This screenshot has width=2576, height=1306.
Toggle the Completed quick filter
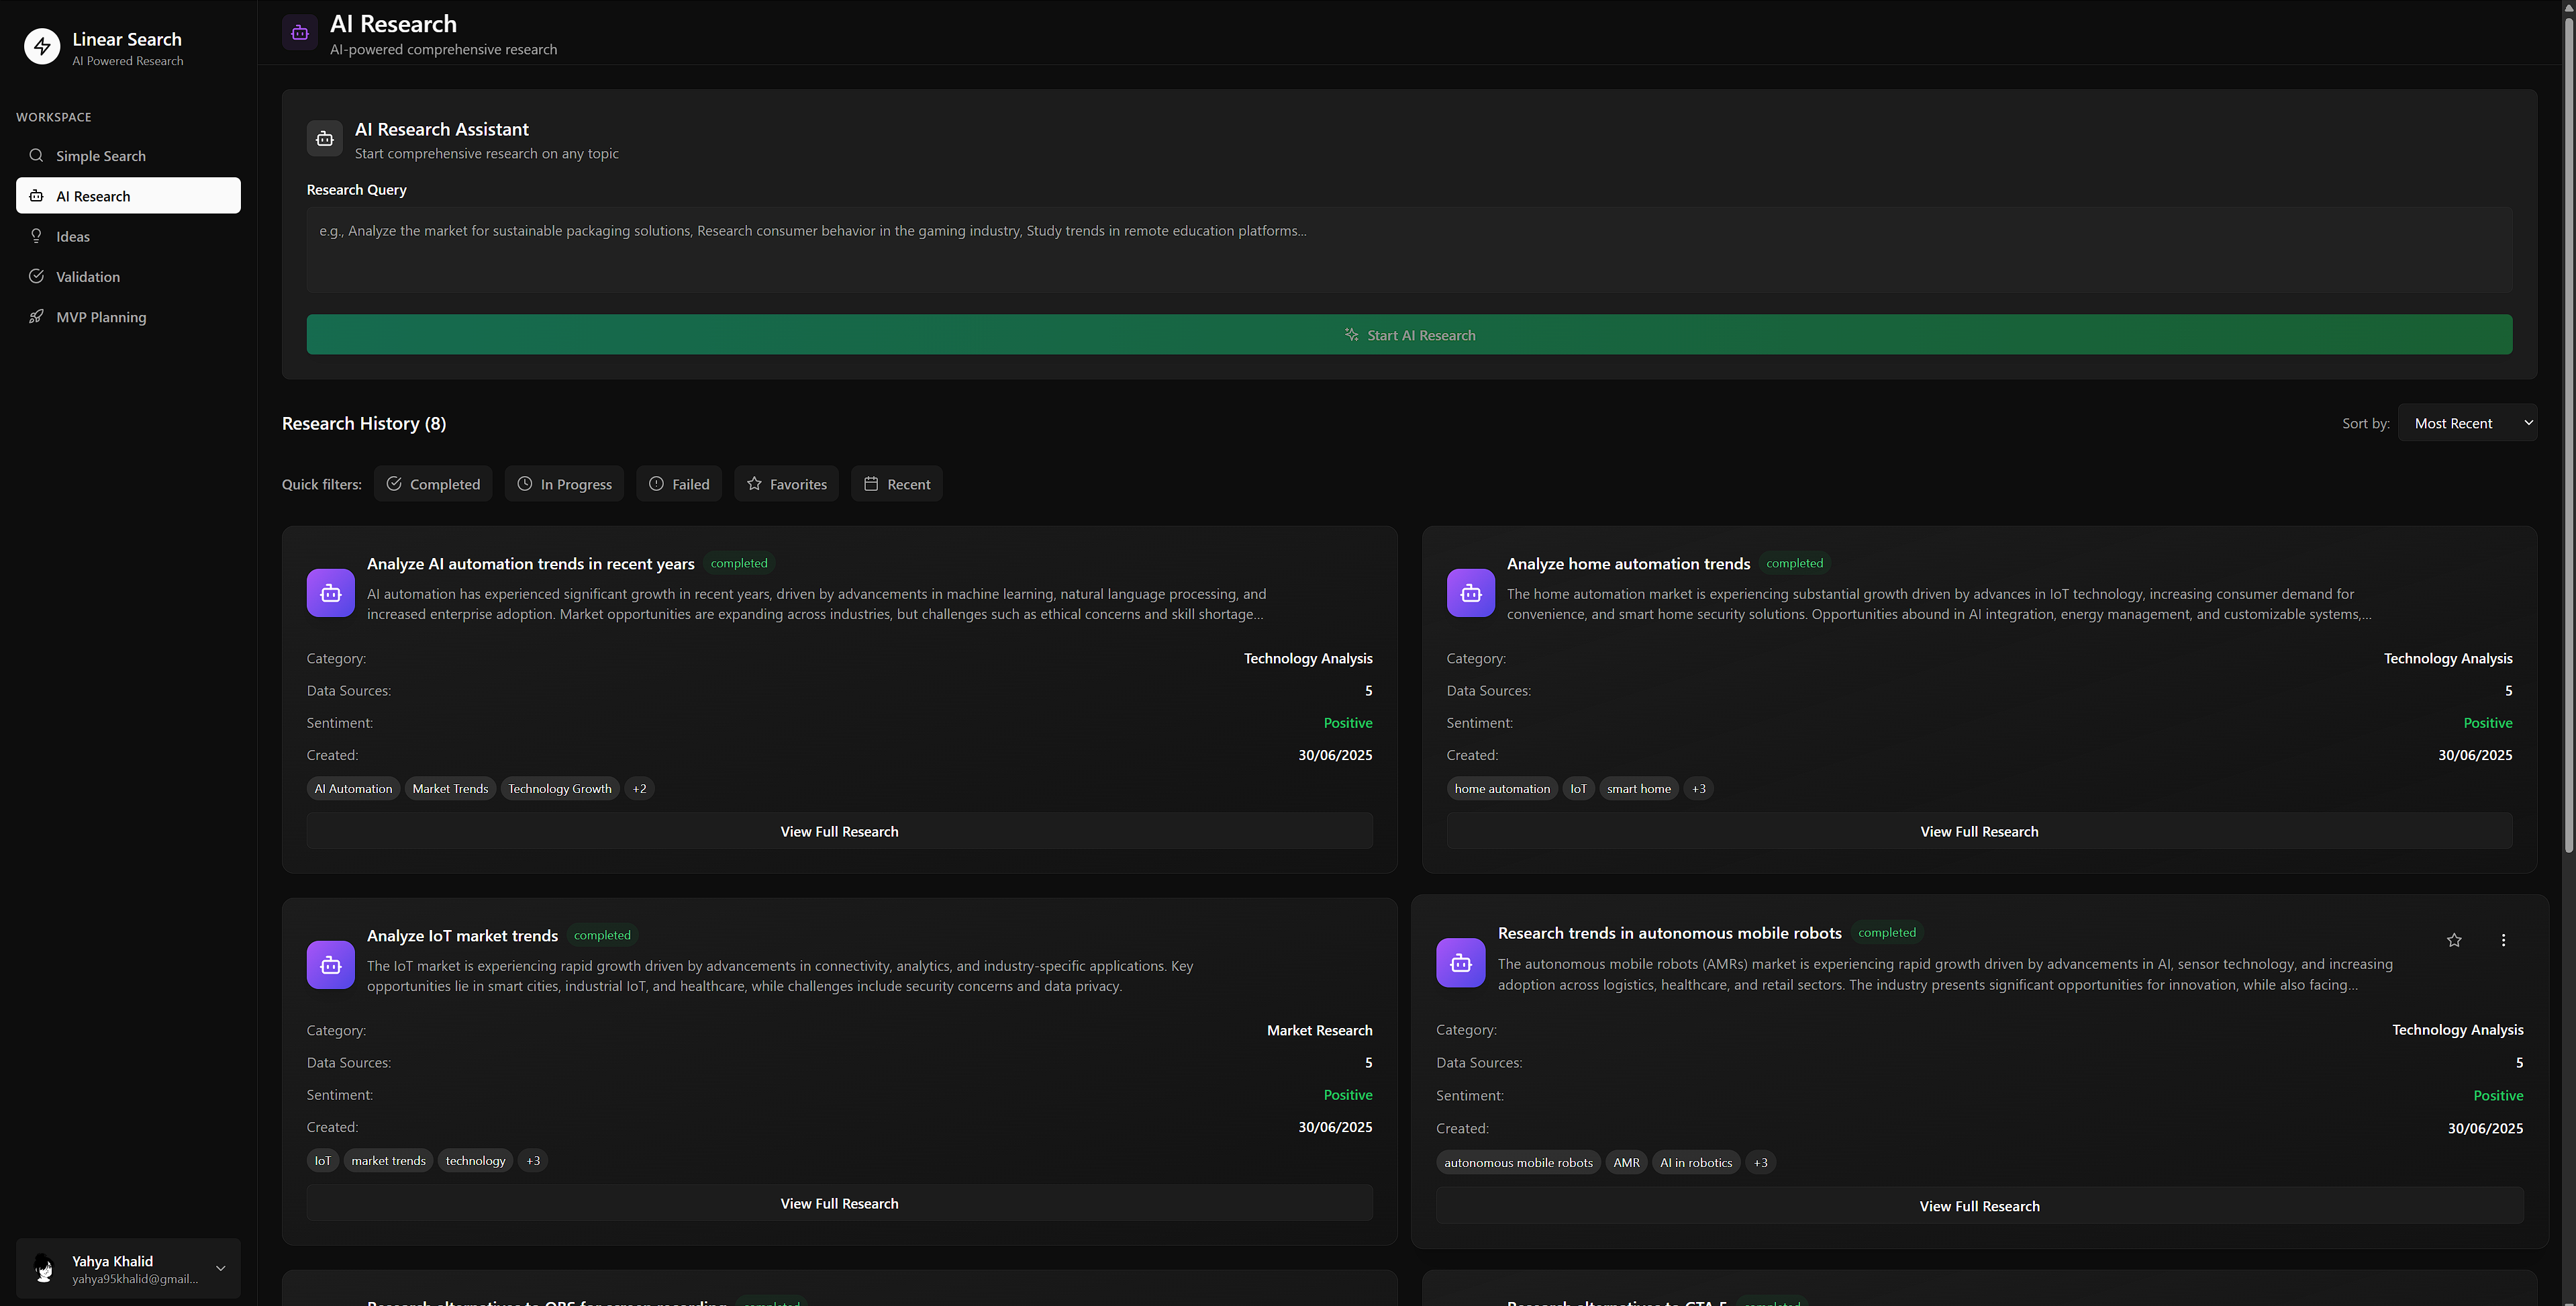[x=433, y=484]
